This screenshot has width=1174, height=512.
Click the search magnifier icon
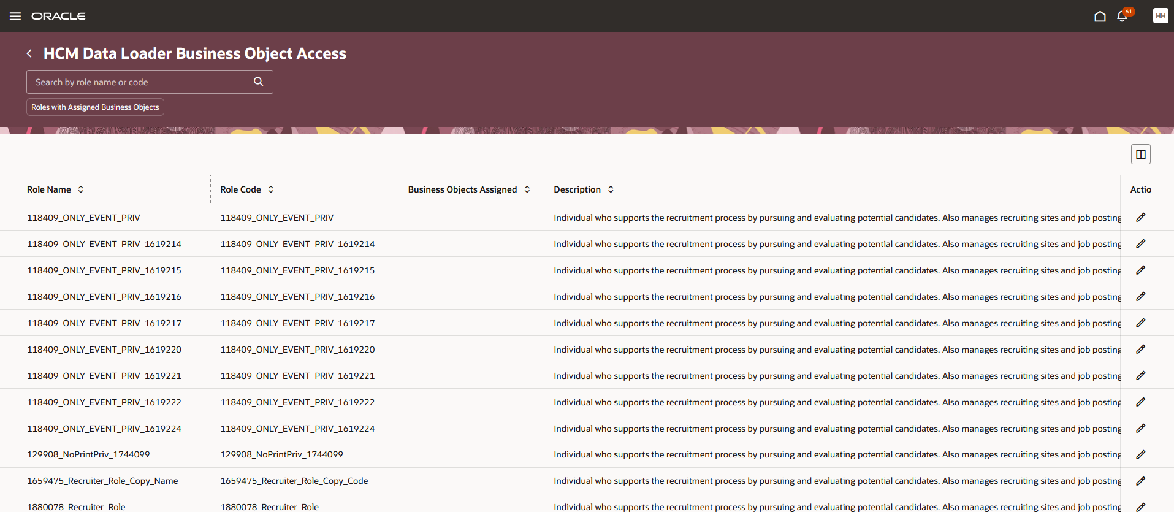[x=259, y=82]
